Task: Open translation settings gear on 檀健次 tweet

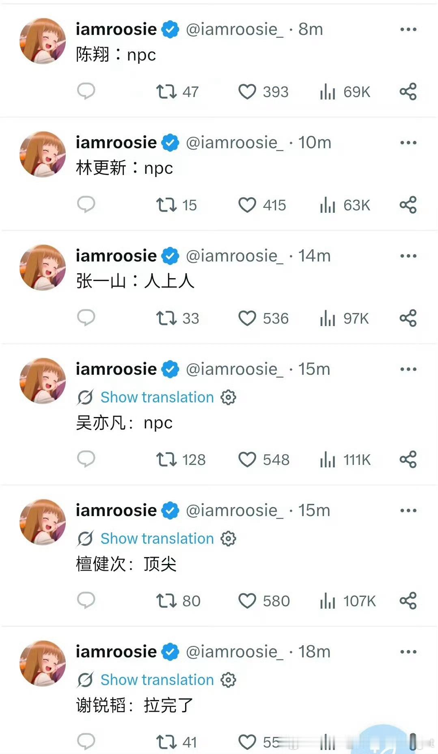Action: (x=228, y=538)
